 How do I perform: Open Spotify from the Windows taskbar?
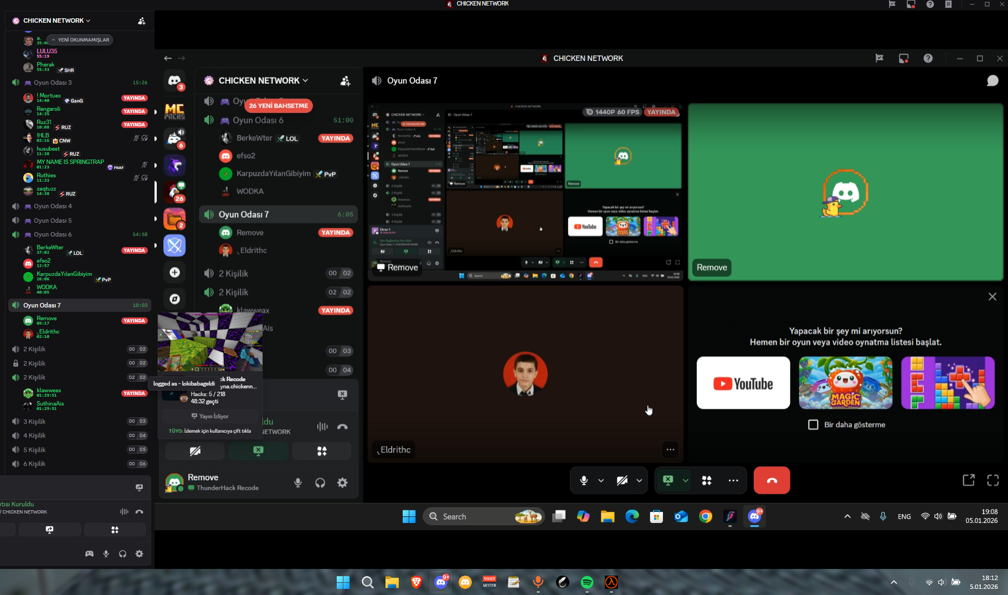pyautogui.click(x=587, y=582)
